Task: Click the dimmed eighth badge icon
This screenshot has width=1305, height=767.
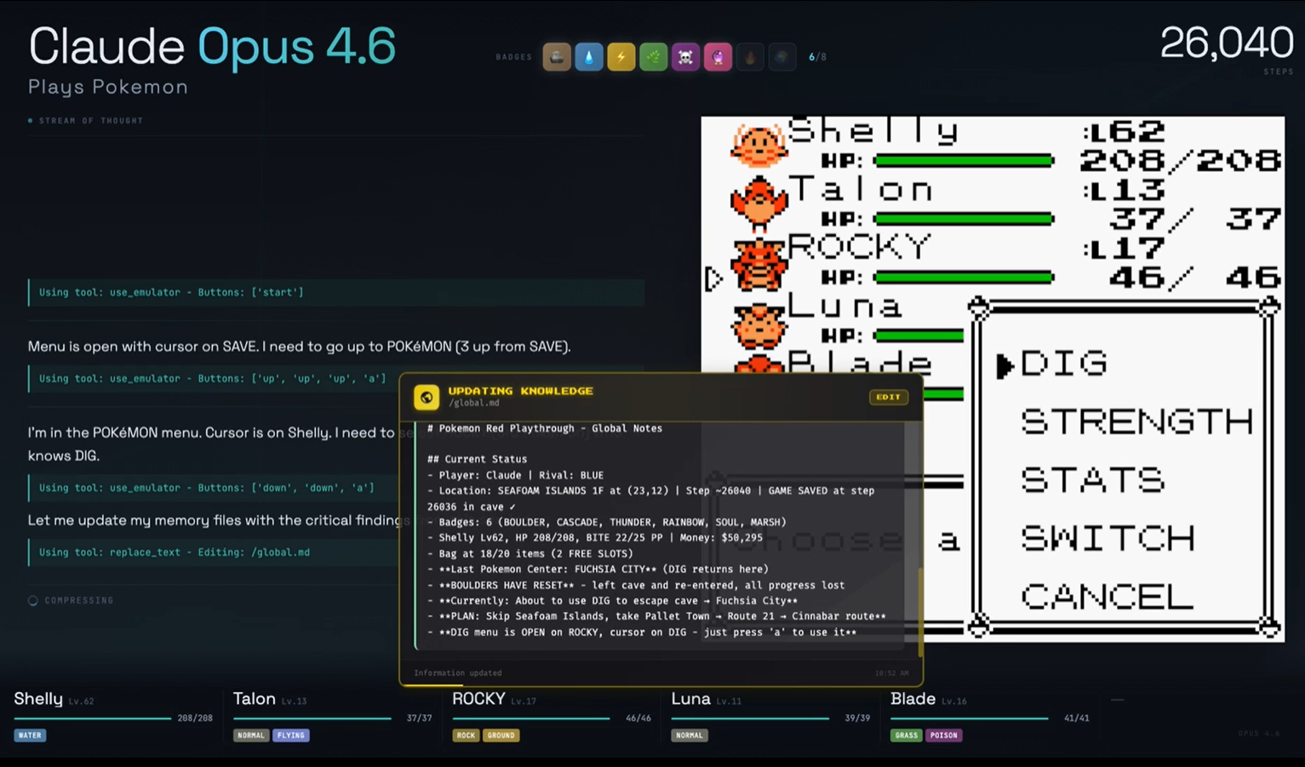Action: click(x=782, y=57)
